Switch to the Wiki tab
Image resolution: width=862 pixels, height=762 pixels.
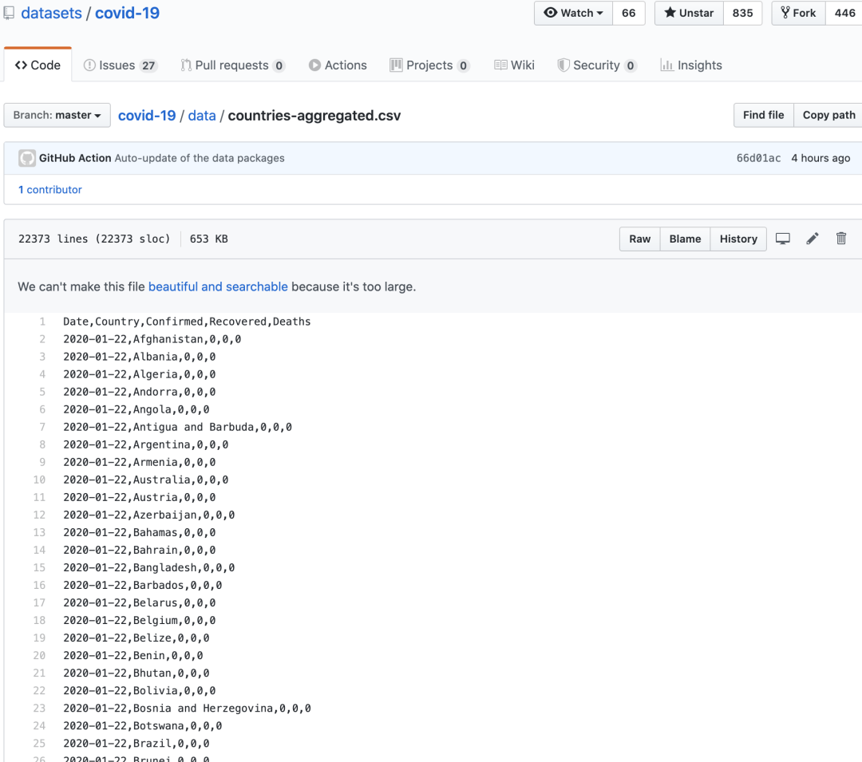514,65
